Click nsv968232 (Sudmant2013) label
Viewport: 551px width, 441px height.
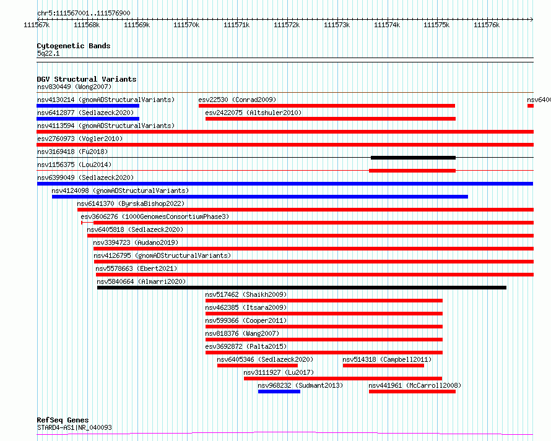(x=300, y=385)
